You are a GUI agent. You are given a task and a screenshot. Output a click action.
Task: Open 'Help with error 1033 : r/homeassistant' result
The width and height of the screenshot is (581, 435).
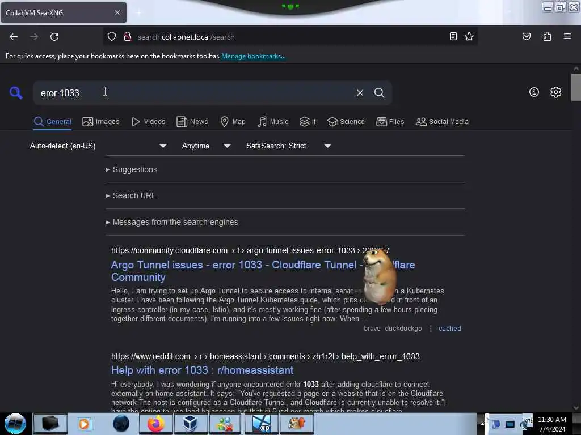(x=203, y=370)
